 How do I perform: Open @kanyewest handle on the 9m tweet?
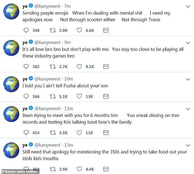(47, 42)
